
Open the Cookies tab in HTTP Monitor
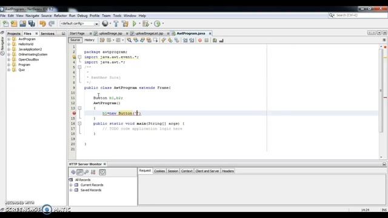pyautogui.click(x=159, y=171)
